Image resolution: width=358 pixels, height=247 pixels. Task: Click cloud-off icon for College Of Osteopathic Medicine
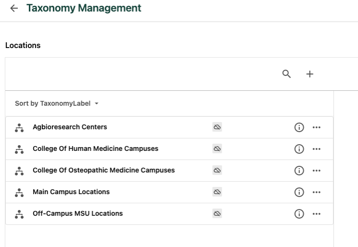[x=217, y=171]
